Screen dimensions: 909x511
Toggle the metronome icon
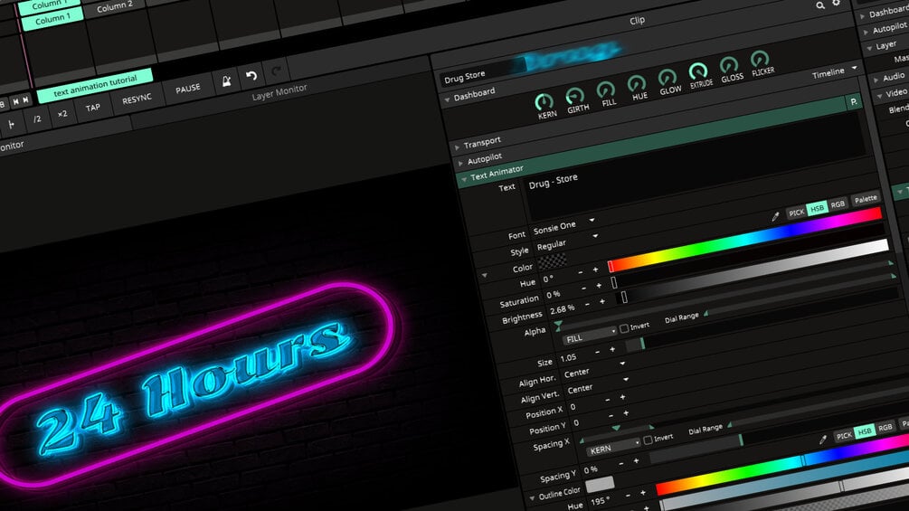tap(226, 81)
